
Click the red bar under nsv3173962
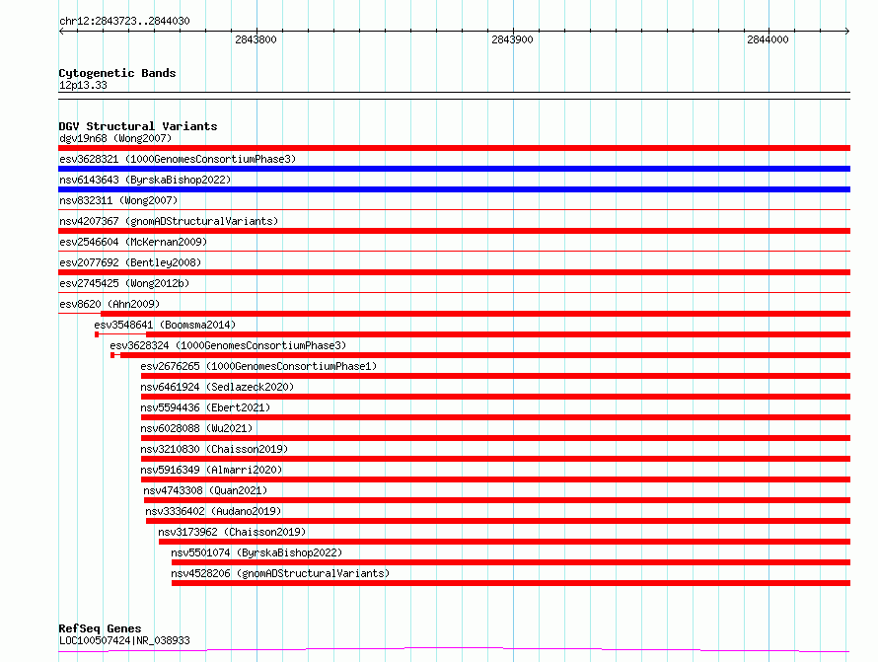click(x=504, y=542)
